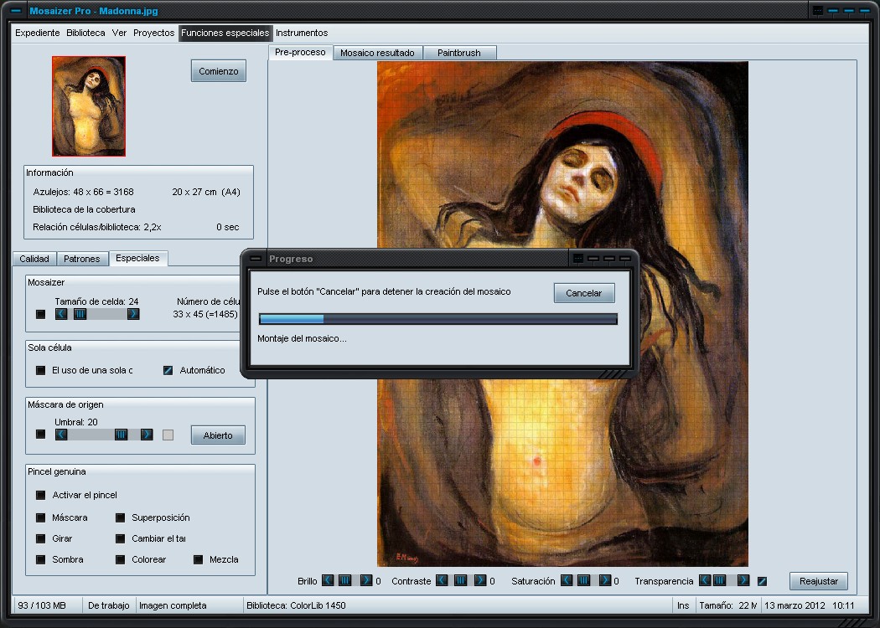The height and width of the screenshot is (628, 880).
Task: Click 'Biblioteca: ColorLib 1450' in the status bar
Action: point(297,605)
